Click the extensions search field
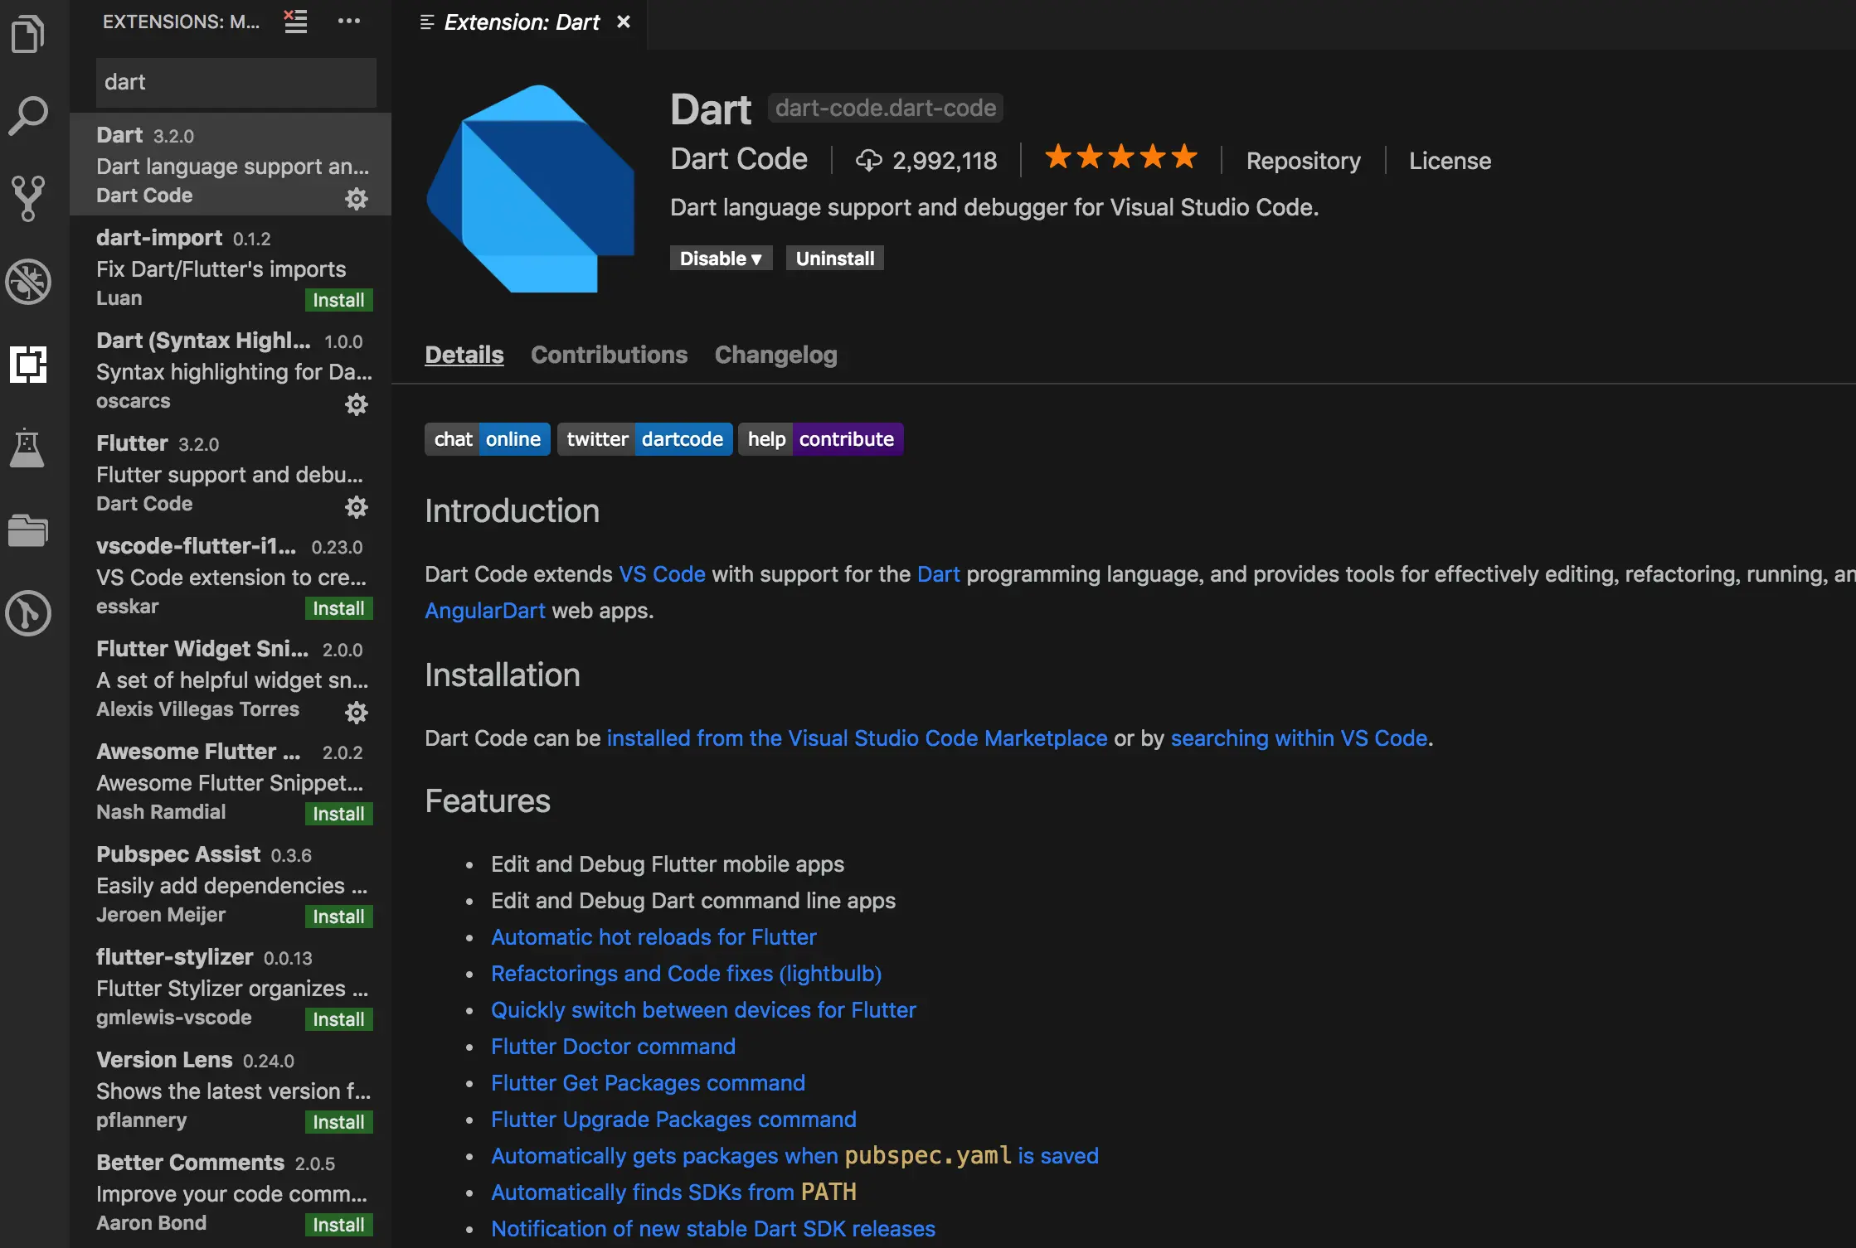This screenshot has width=1856, height=1248. point(236,82)
